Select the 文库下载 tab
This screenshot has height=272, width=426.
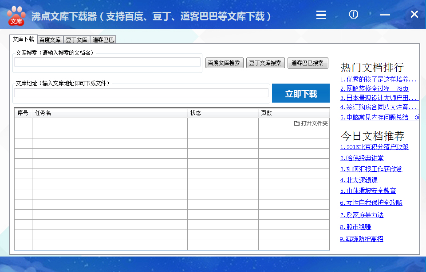(24, 39)
